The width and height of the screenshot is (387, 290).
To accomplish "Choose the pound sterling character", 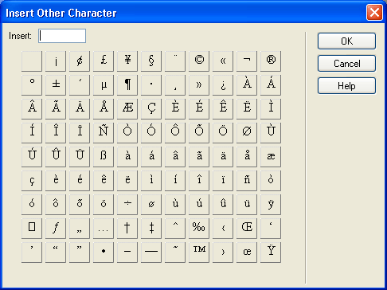I will (x=104, y=61).
